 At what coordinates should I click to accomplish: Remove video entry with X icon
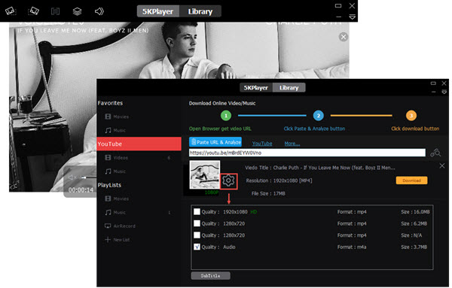(x=442, y=165)
